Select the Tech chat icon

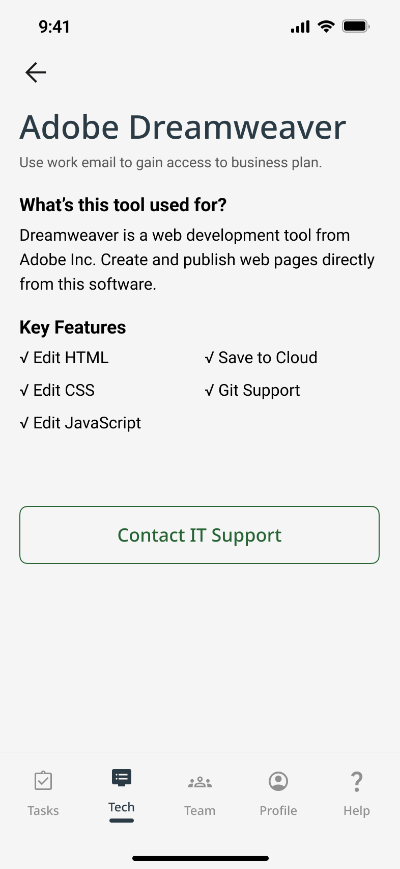(122, 778)
